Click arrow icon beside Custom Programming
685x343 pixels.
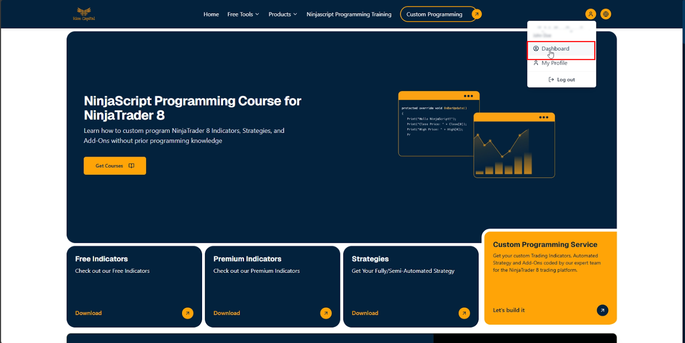pos(477,14)
